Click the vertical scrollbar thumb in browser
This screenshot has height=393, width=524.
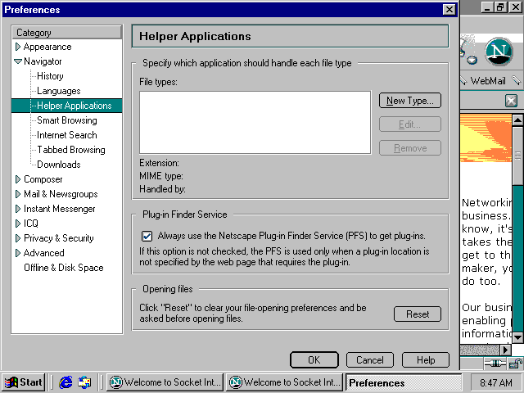click(517, 155)
